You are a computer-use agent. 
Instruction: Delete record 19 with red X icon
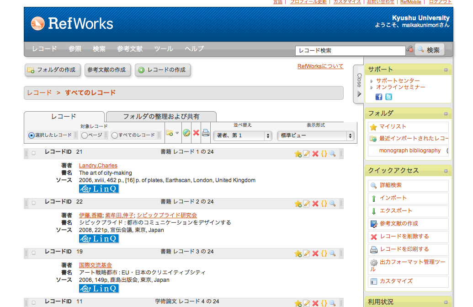coord(315,253)
